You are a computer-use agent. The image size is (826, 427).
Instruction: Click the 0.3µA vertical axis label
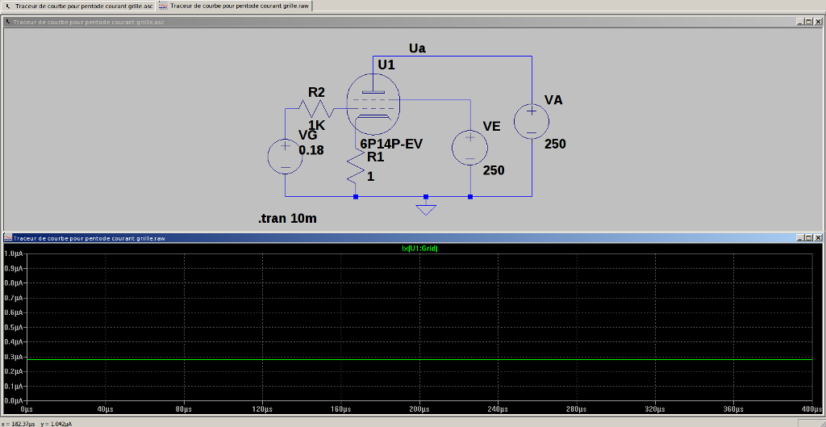13,357
